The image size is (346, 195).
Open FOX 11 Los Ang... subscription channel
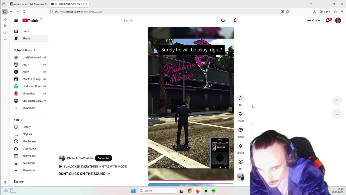30,79
